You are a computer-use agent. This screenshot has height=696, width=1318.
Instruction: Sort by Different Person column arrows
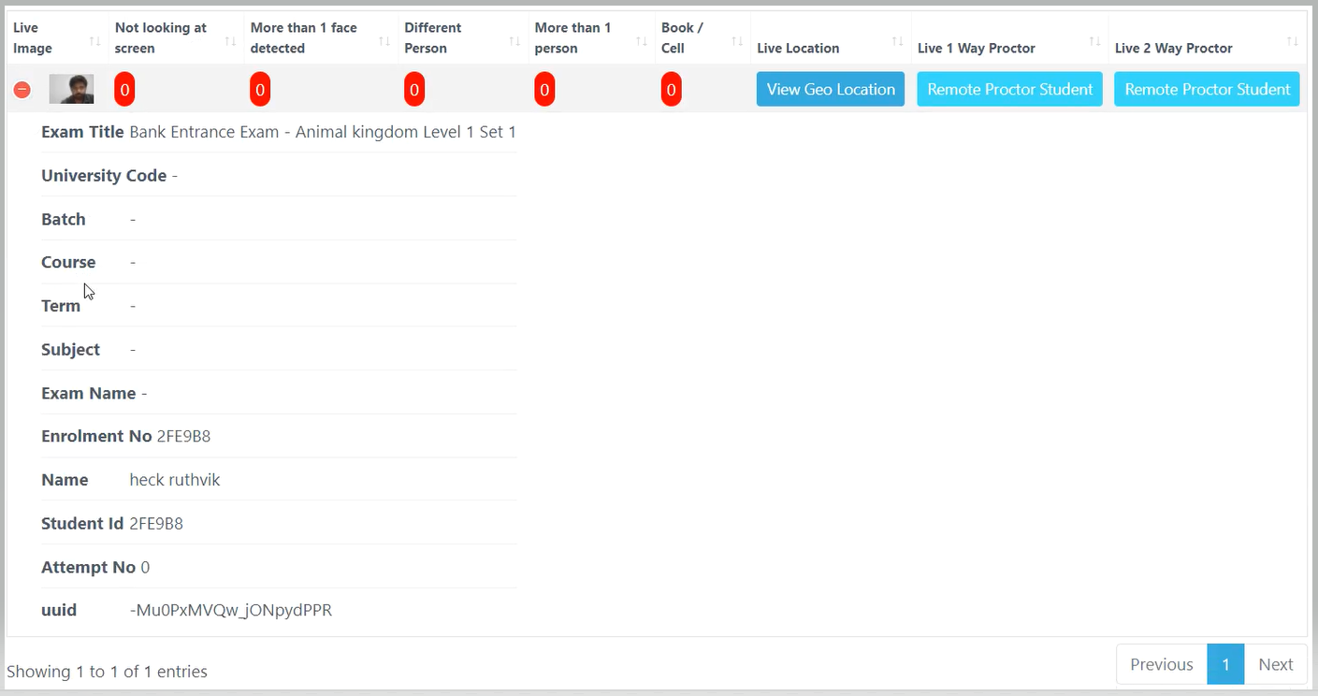coord(514,41)
